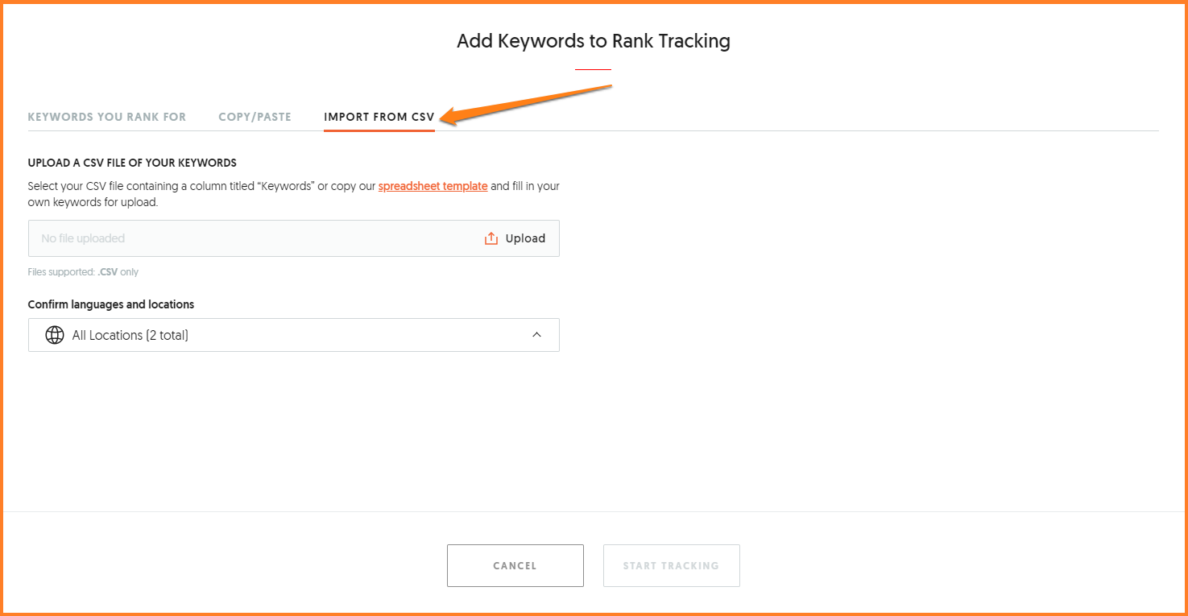
Task: Click the Start Tracking button
Action: 671,565
